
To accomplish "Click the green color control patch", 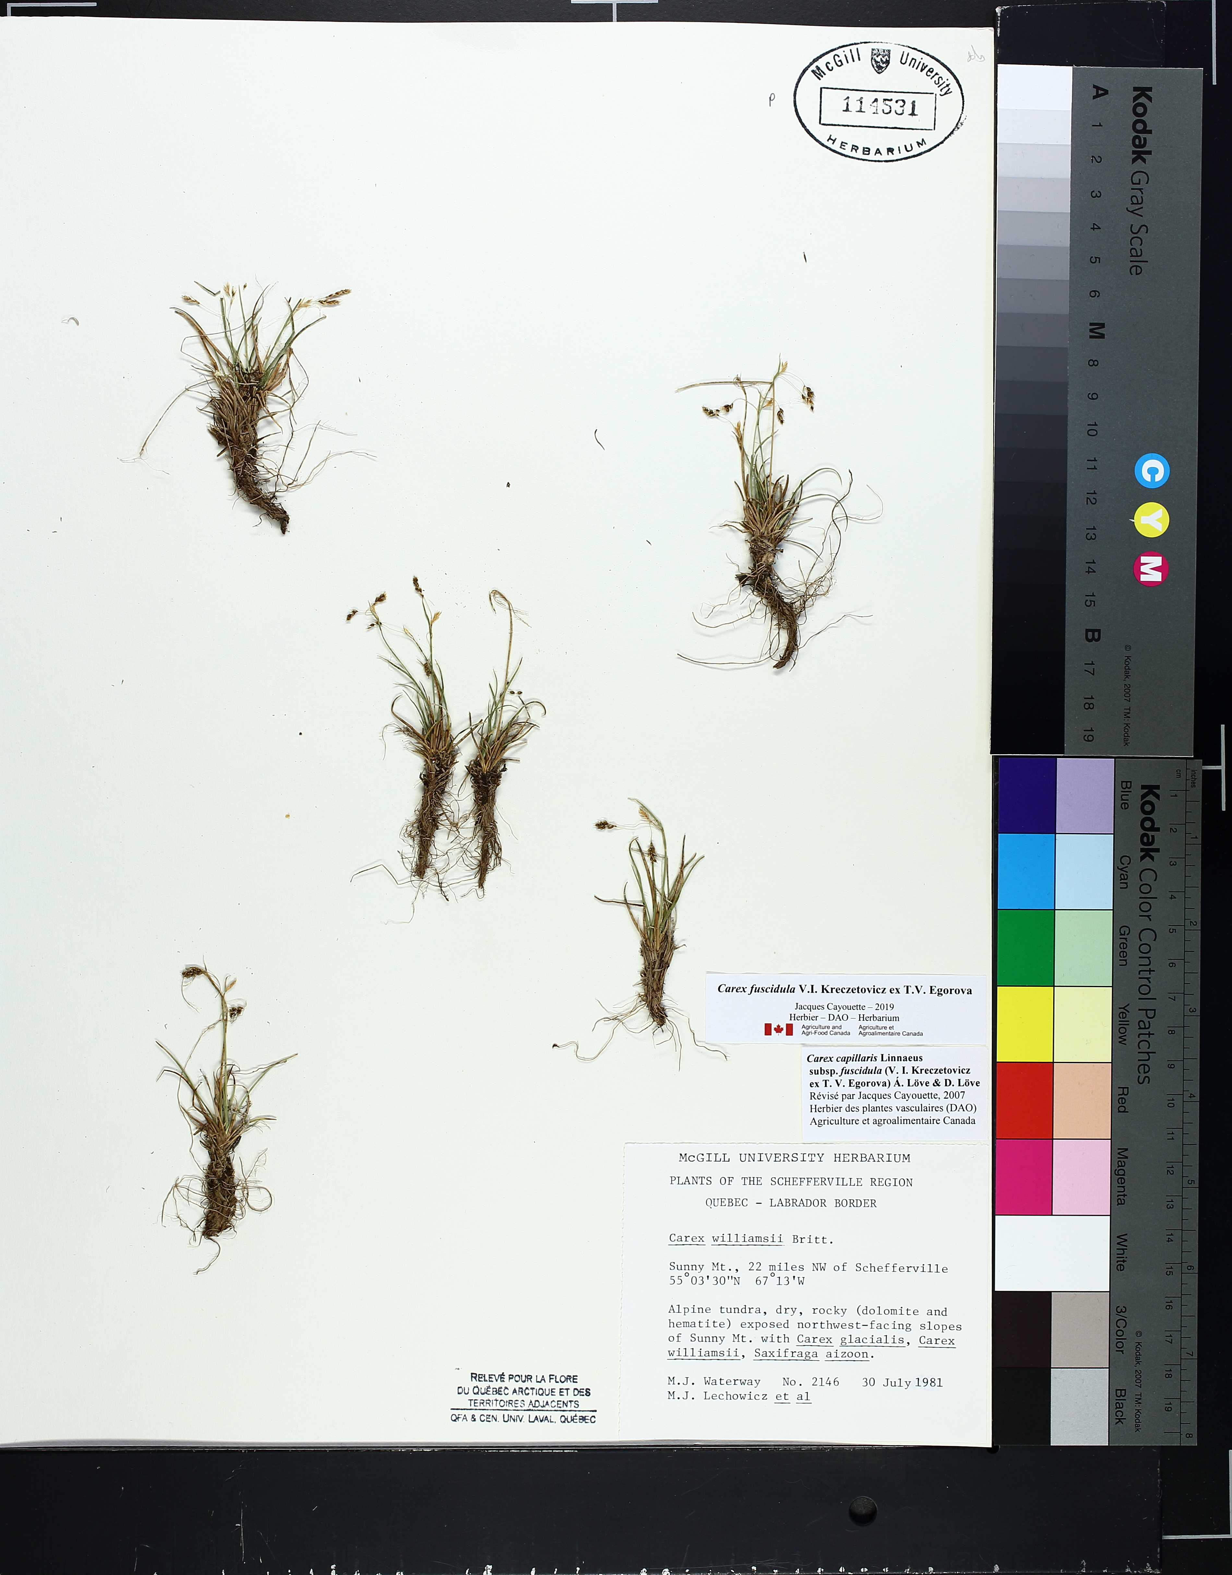I will 1025,947.
